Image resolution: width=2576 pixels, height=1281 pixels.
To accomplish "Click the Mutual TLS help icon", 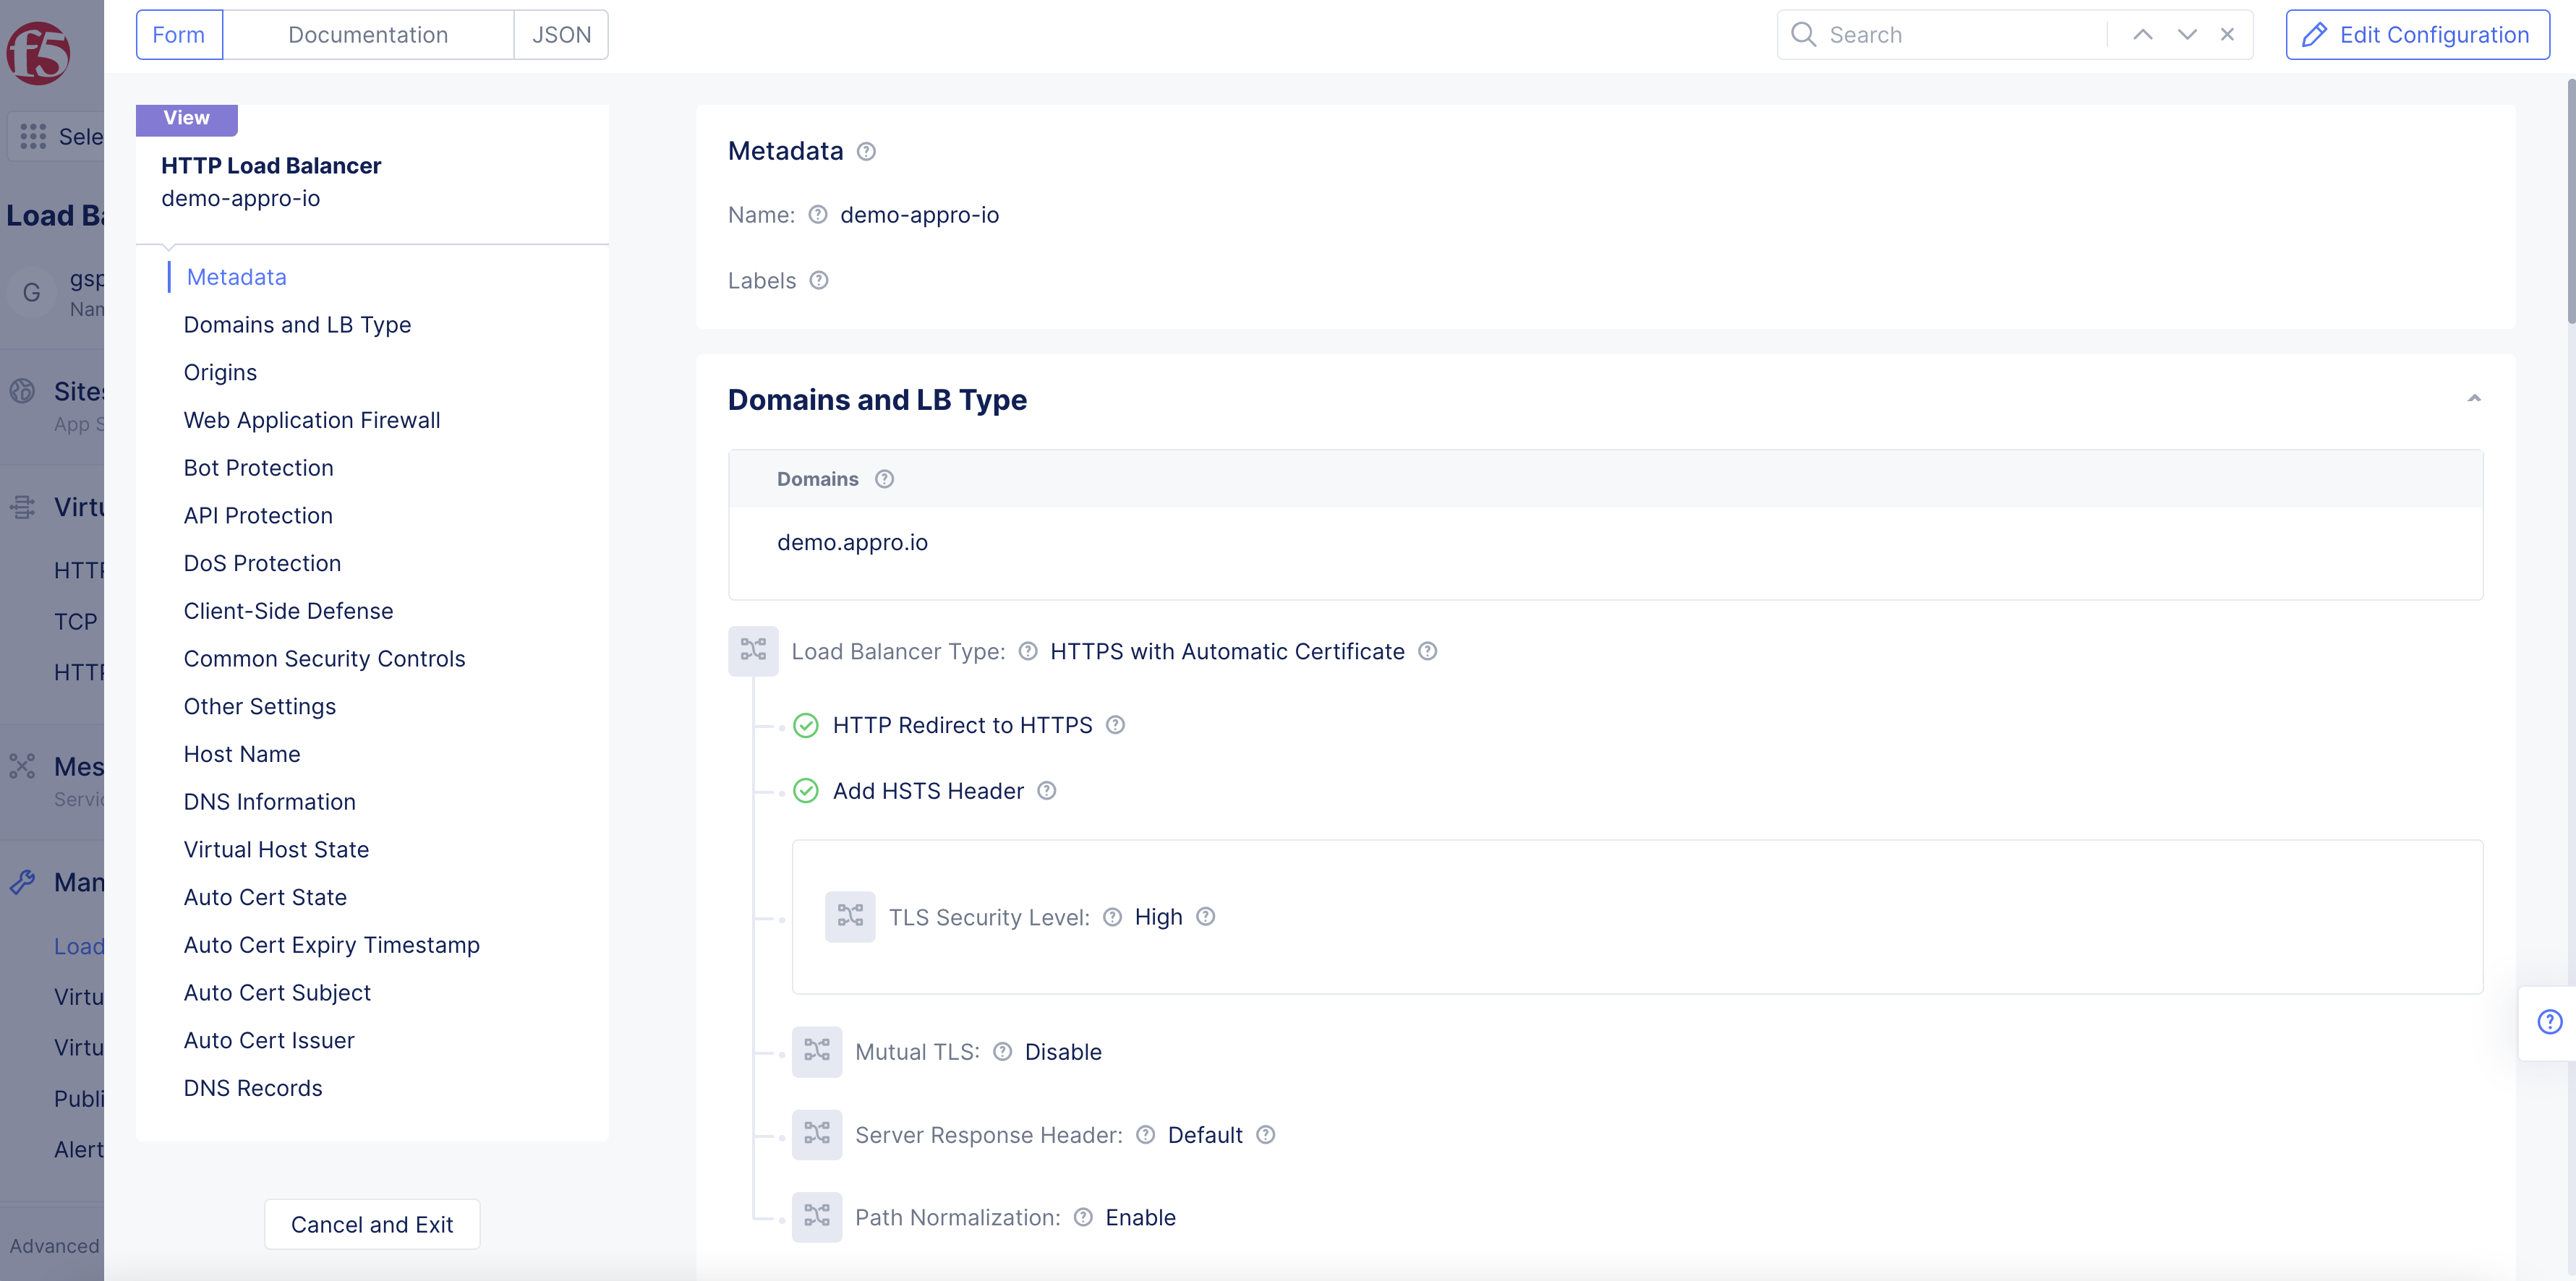I will click(x=1003, y=1052).
